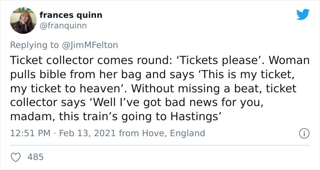The width and height of the screenshot is (320, 170).
Task: Click the 12:51 PM timestamp
Action: [30, 133]
